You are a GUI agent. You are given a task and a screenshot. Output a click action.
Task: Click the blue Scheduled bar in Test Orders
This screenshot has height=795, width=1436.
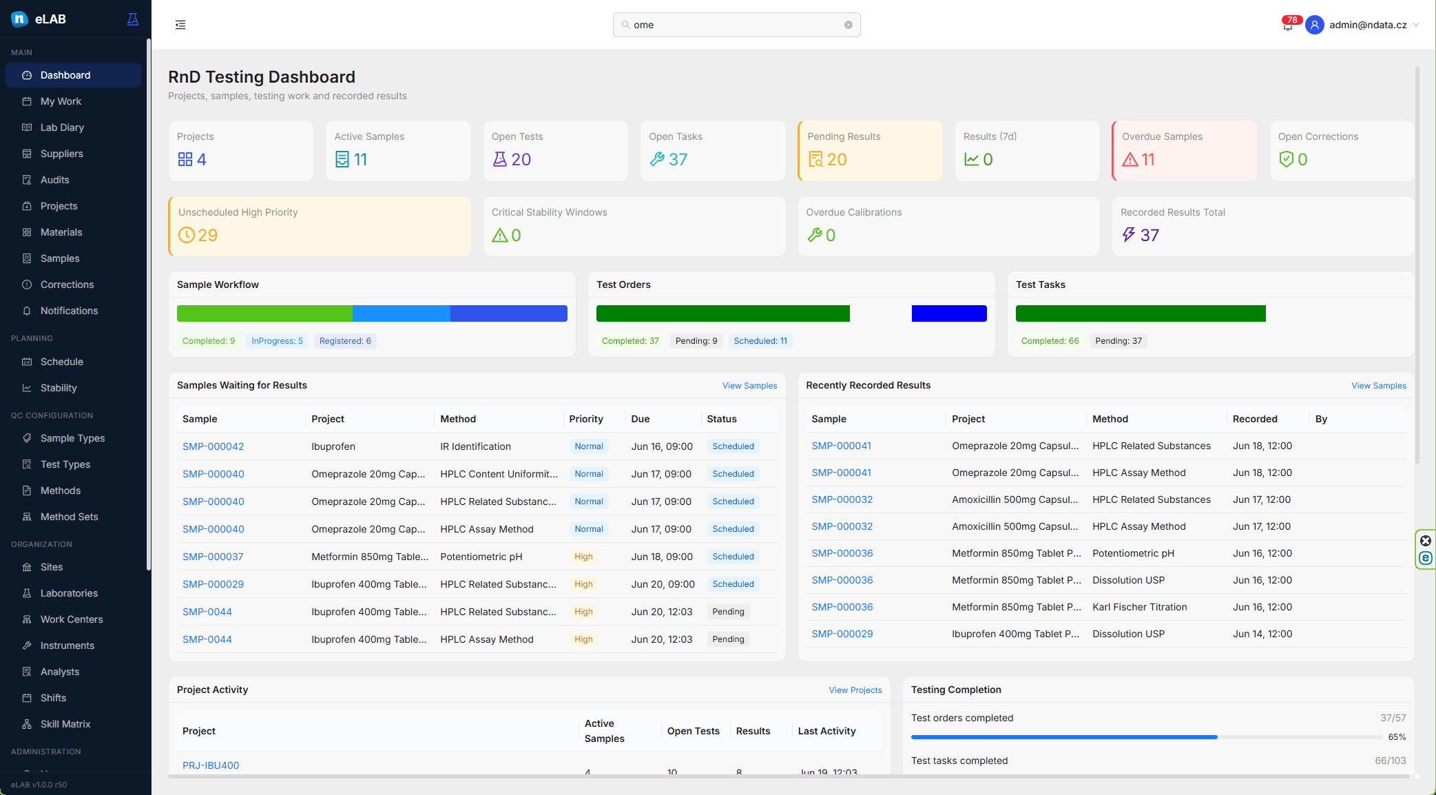click(949, 313)
